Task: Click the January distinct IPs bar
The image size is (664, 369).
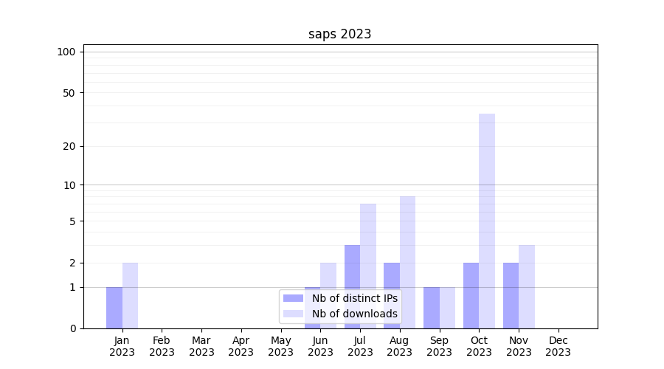Action: [114, 308]
